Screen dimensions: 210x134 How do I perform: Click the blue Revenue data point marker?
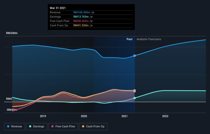pos(135,56)
